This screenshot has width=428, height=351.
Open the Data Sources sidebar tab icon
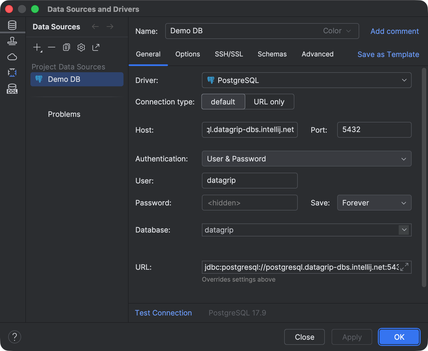12,25
